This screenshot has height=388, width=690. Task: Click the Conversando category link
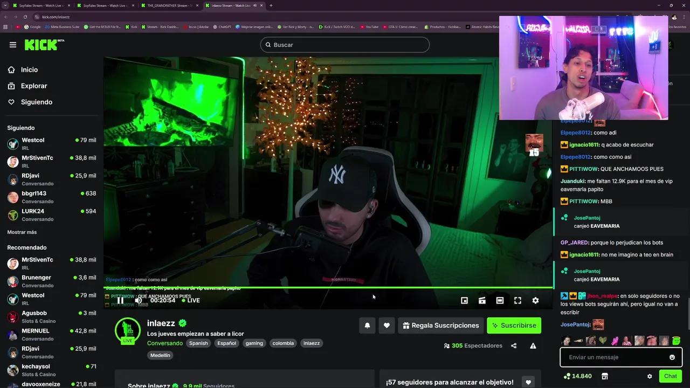pos(165,343)
